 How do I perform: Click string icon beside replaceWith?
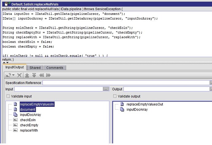pyautogui.click(x=15, y=130)
